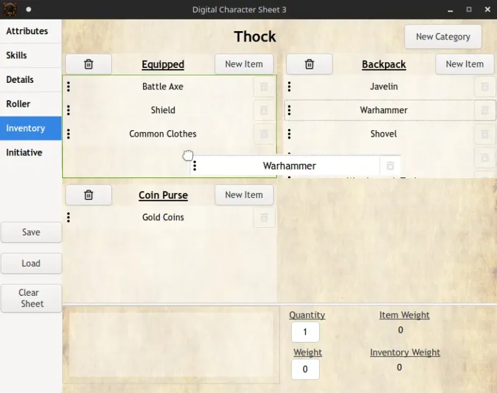This screenshot has height=393, width=497.
Task: Click the Thock character name
Action: coord(255,36)
